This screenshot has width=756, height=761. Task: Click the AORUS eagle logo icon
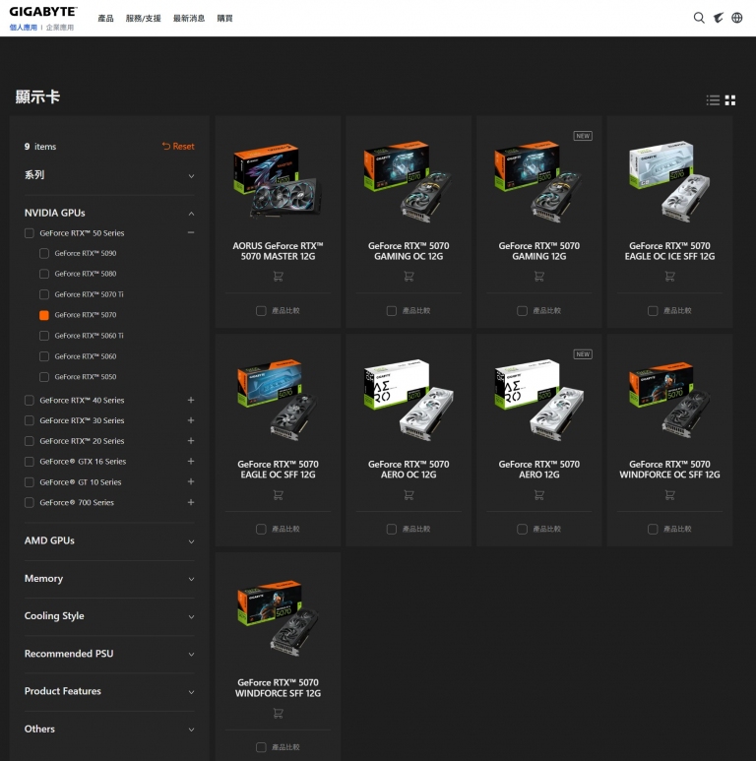point(719,18)
